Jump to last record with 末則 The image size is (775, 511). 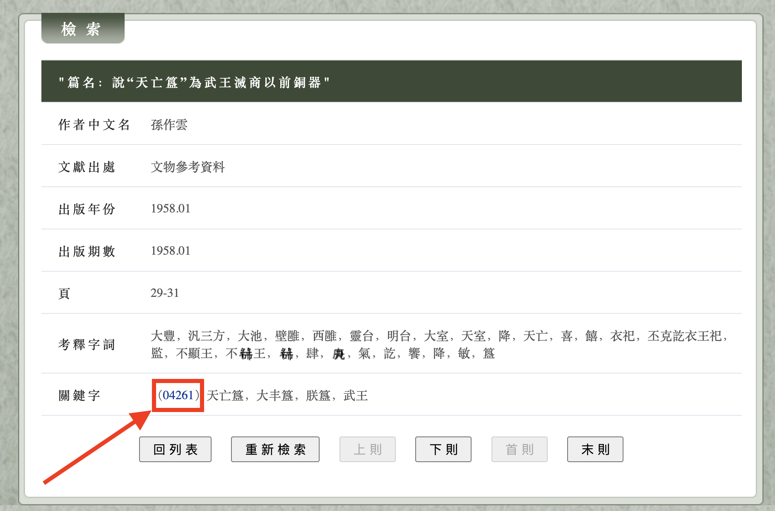coord(595,449)
